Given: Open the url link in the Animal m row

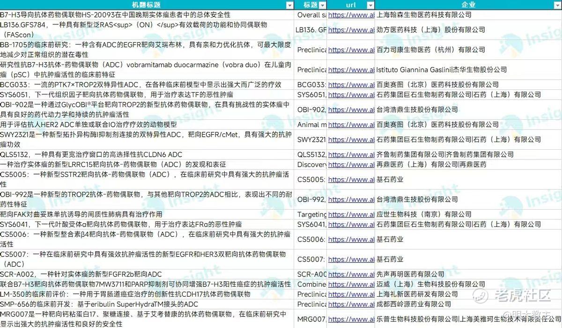Looking at the screenshot, I should (351, 125).
